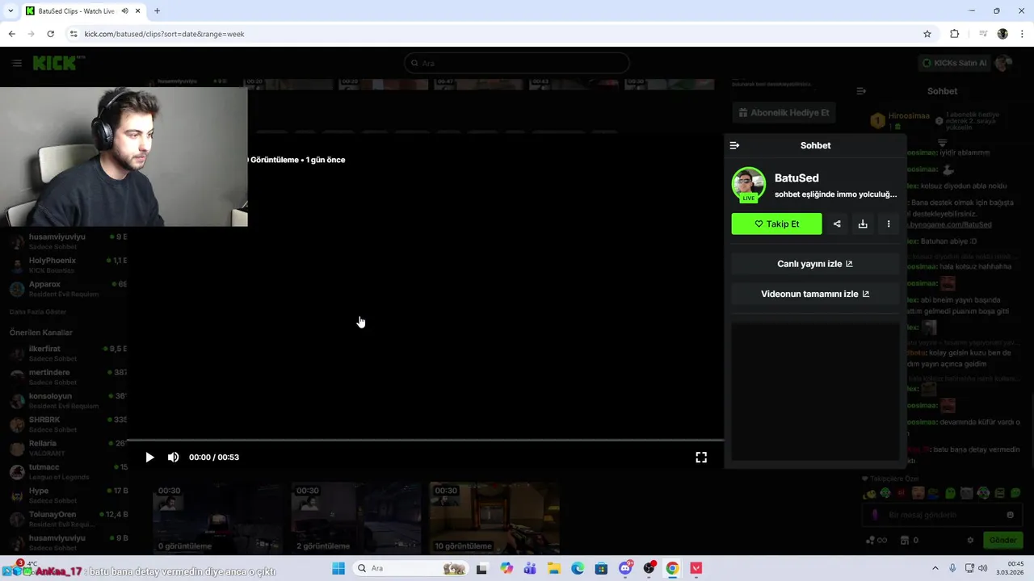Close the BatuSed Clips tab
Viewport: 1034px width, 581px height.
tap(137, 11)
